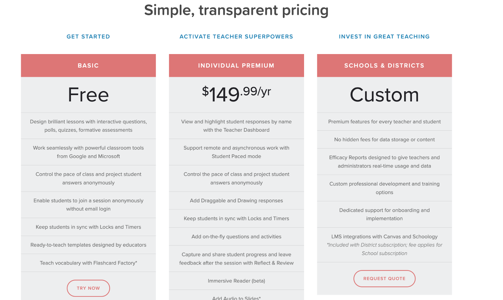Click Premium features for every teacher row
503x300 pixels.
coord(384,122)
